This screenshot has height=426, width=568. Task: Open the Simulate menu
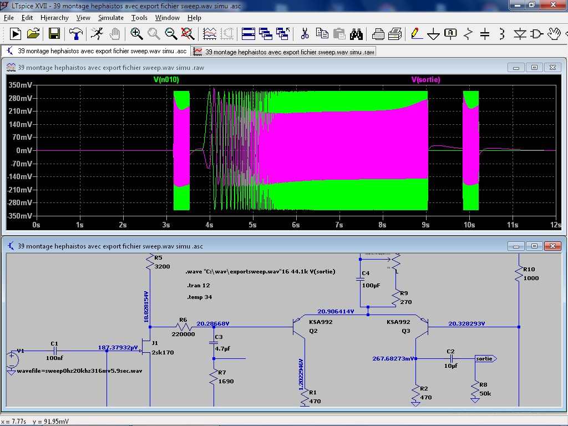(x=110, y=18)
